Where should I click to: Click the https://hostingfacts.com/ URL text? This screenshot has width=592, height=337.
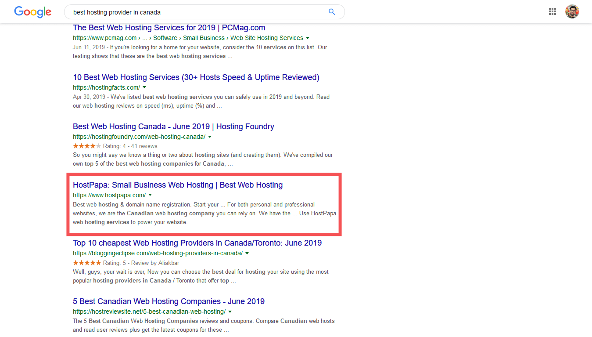(106, 87)
